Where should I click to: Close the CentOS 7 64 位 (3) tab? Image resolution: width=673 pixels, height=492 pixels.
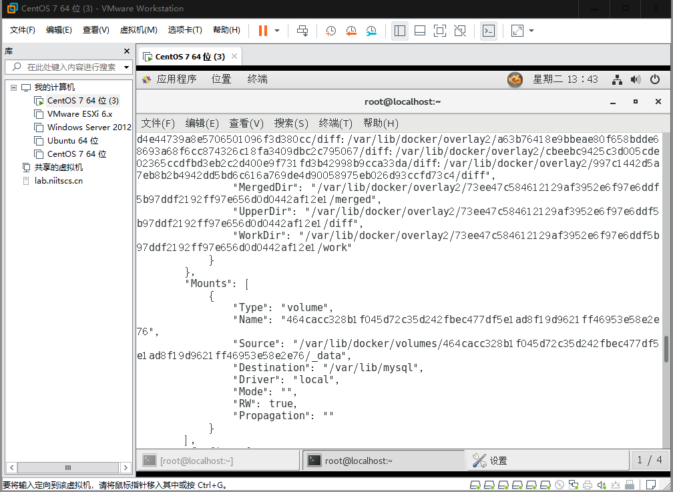click(x=234, y=56)
